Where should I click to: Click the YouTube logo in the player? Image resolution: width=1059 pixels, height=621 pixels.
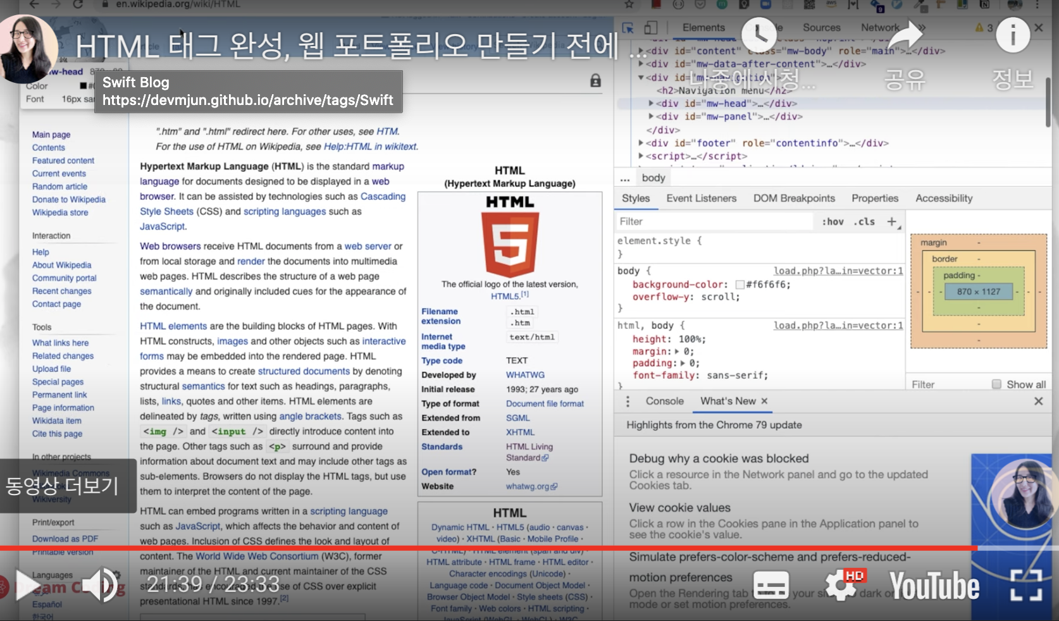934,586
